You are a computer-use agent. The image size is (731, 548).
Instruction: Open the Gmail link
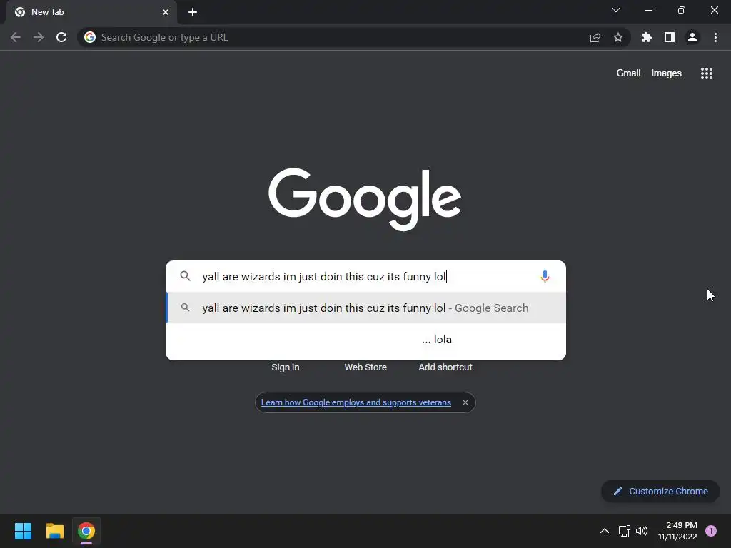tap(628, 73)
